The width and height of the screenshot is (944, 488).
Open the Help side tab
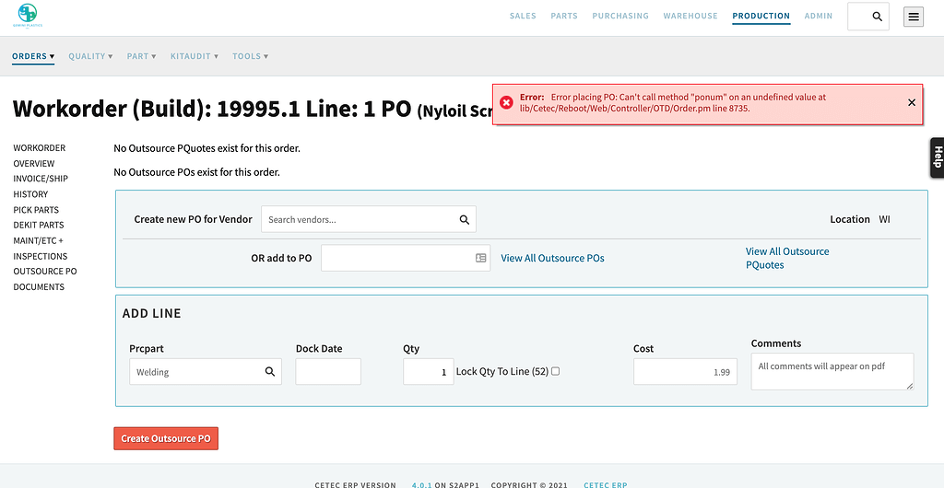pos(937,157)
